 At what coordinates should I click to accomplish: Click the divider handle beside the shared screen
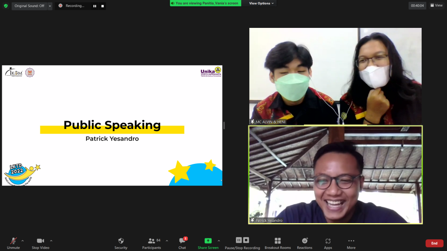[x=224, y=125]
